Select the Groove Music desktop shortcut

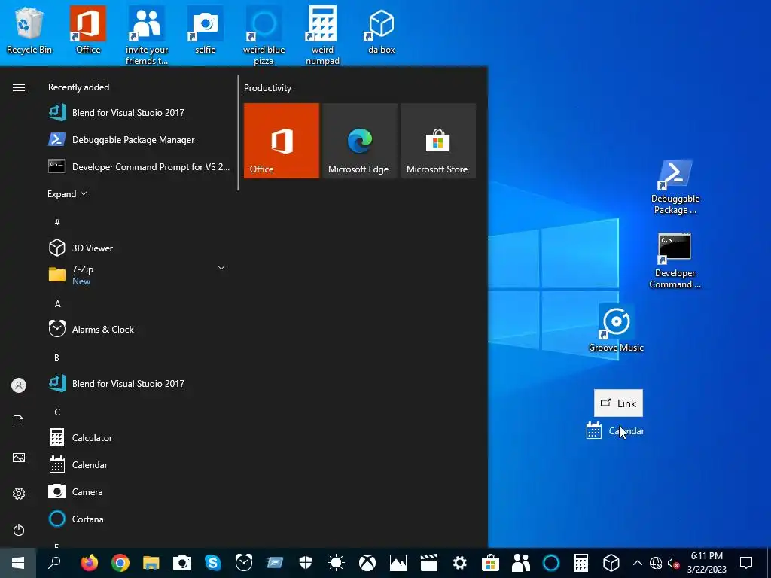tap(616, 328)
